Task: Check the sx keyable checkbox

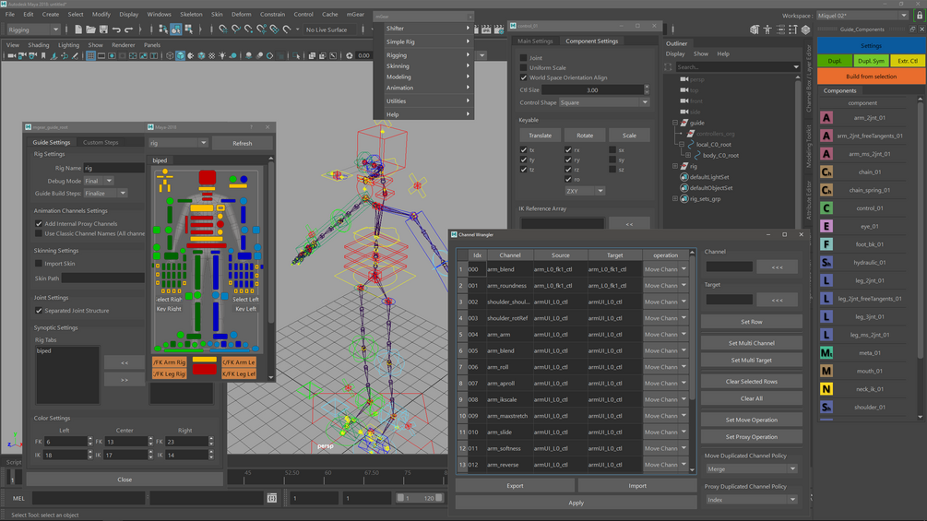Action: click(x=612, y=150)
